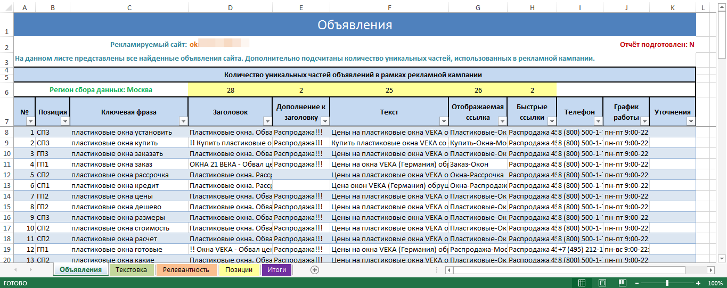This screenshot has height=288, width=727.
Task: Open zoom dialog via 100% label
Action: click(715, 283)
